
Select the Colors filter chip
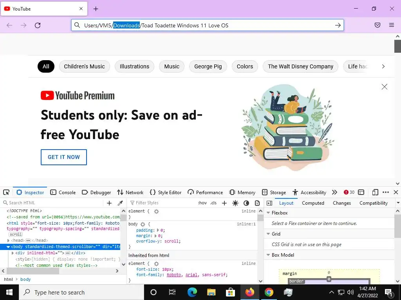245,66
